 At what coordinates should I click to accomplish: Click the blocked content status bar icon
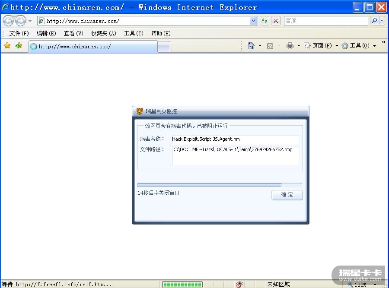239,285
